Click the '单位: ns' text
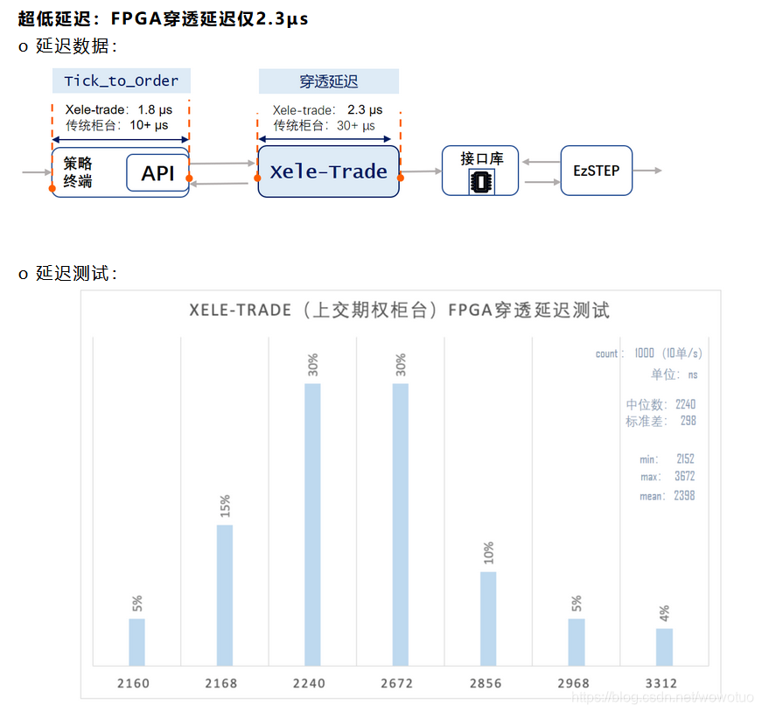Image resolution: width=762 pixels, height=713 pixels. [x=675, y=374]
